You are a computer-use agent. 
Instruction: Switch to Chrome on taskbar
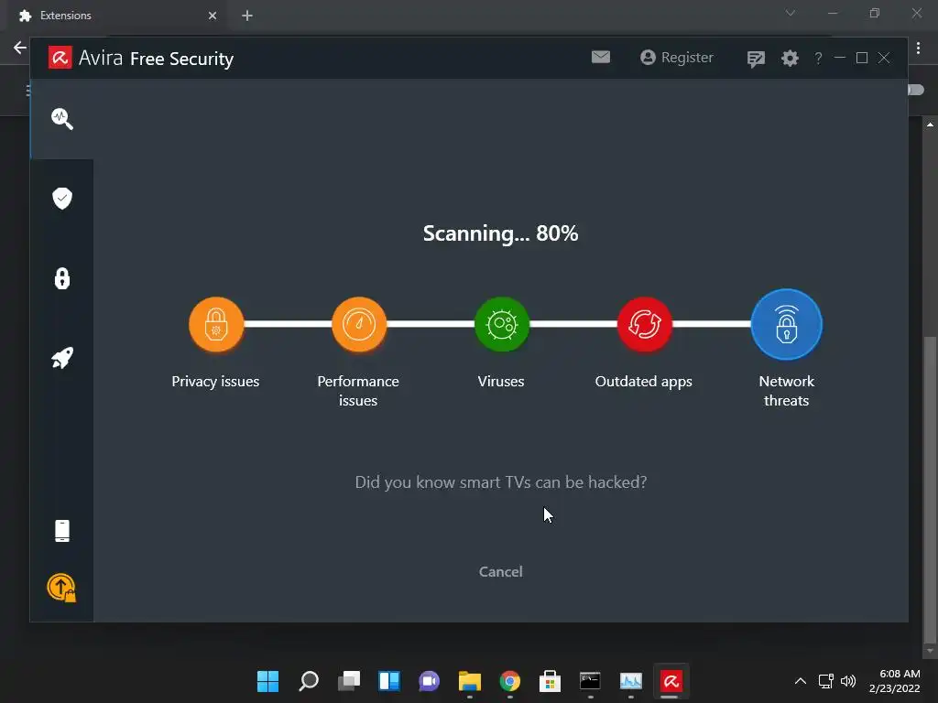pos(509,681)
